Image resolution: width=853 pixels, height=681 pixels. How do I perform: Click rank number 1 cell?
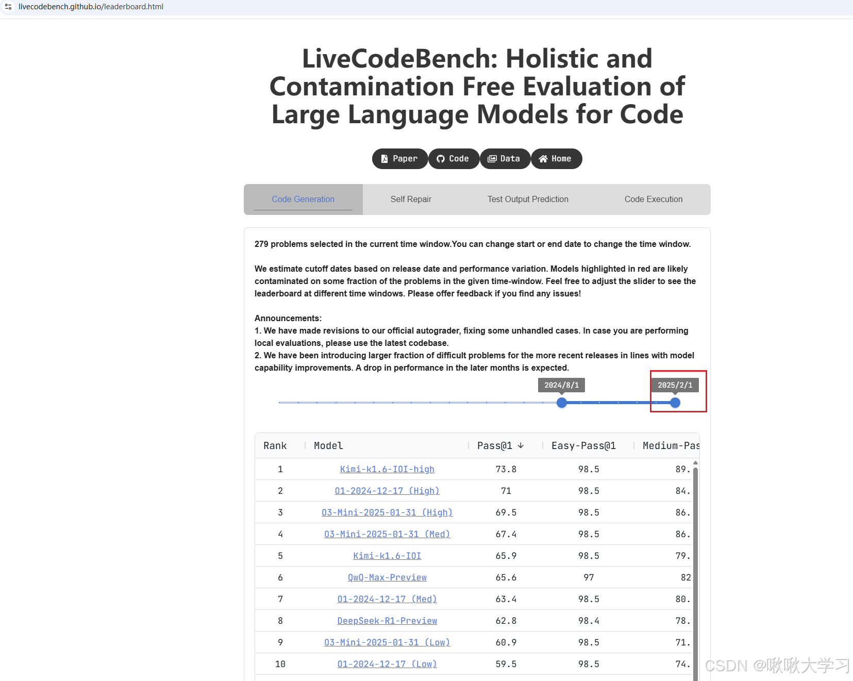click(x=280, y=469)
